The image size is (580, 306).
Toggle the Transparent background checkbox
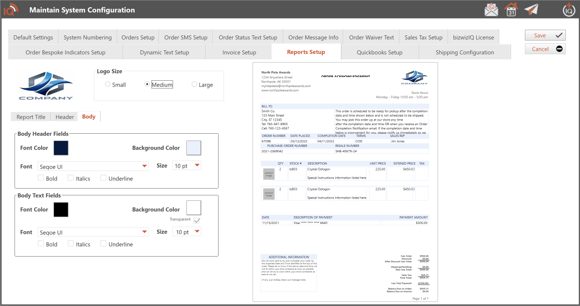197,221
